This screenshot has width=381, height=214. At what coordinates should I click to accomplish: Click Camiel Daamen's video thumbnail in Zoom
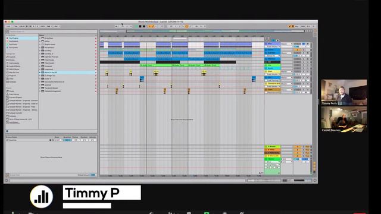point(344,119)
